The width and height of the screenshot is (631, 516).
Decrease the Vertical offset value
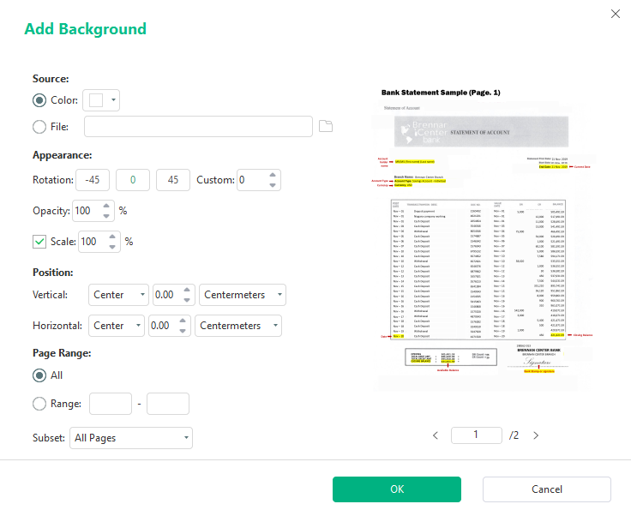187,300
